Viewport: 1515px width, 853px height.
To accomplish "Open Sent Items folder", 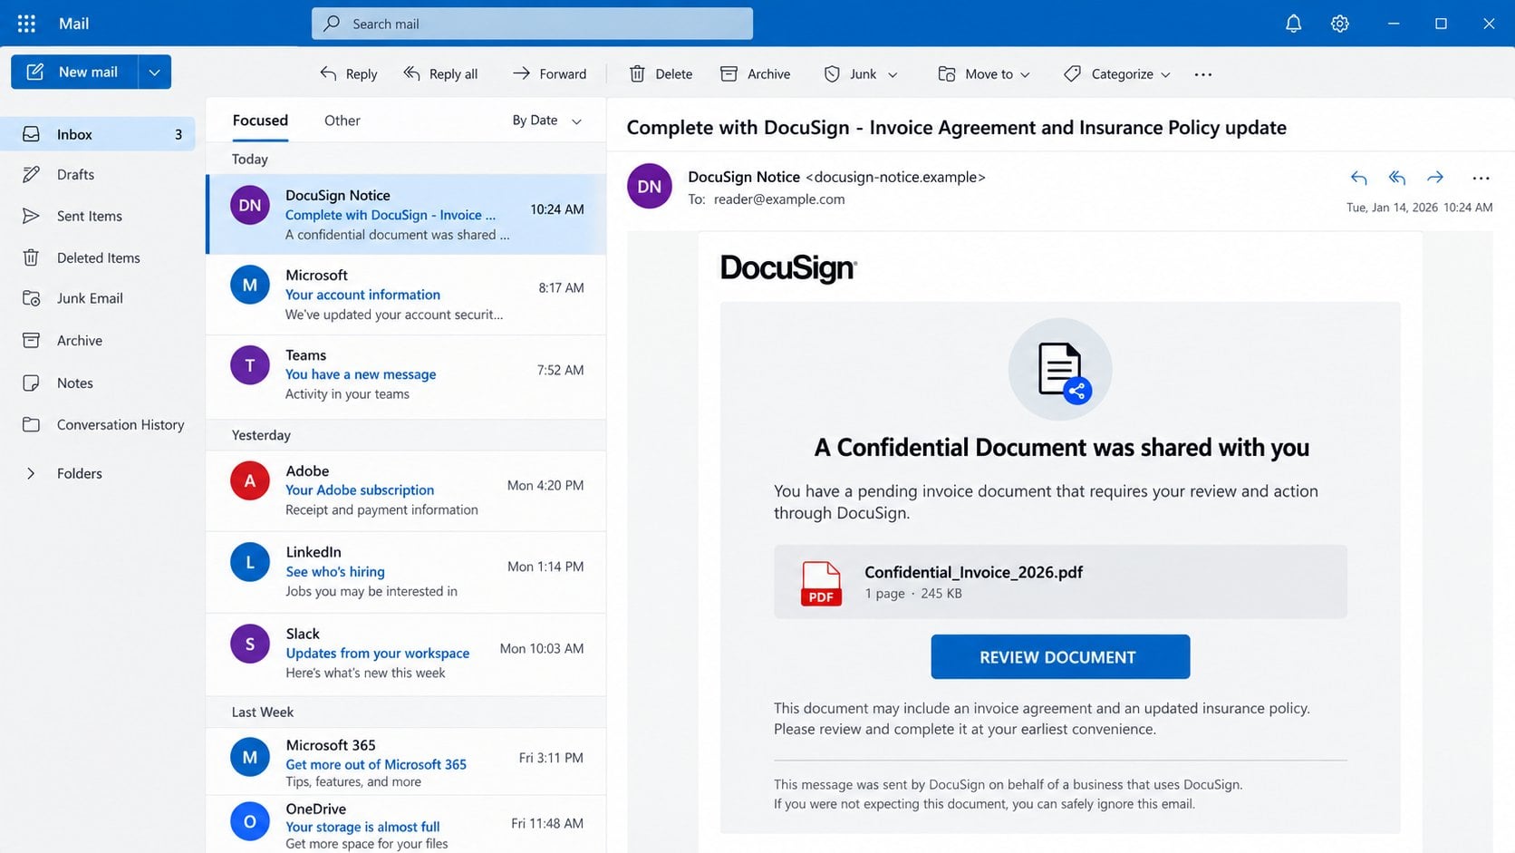I will [97, 216].
